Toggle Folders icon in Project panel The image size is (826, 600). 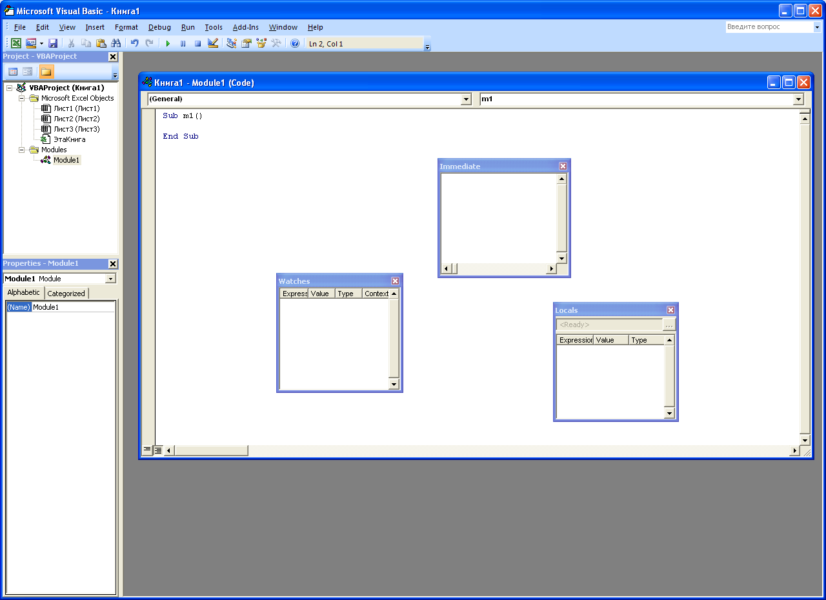pos(46,72)
